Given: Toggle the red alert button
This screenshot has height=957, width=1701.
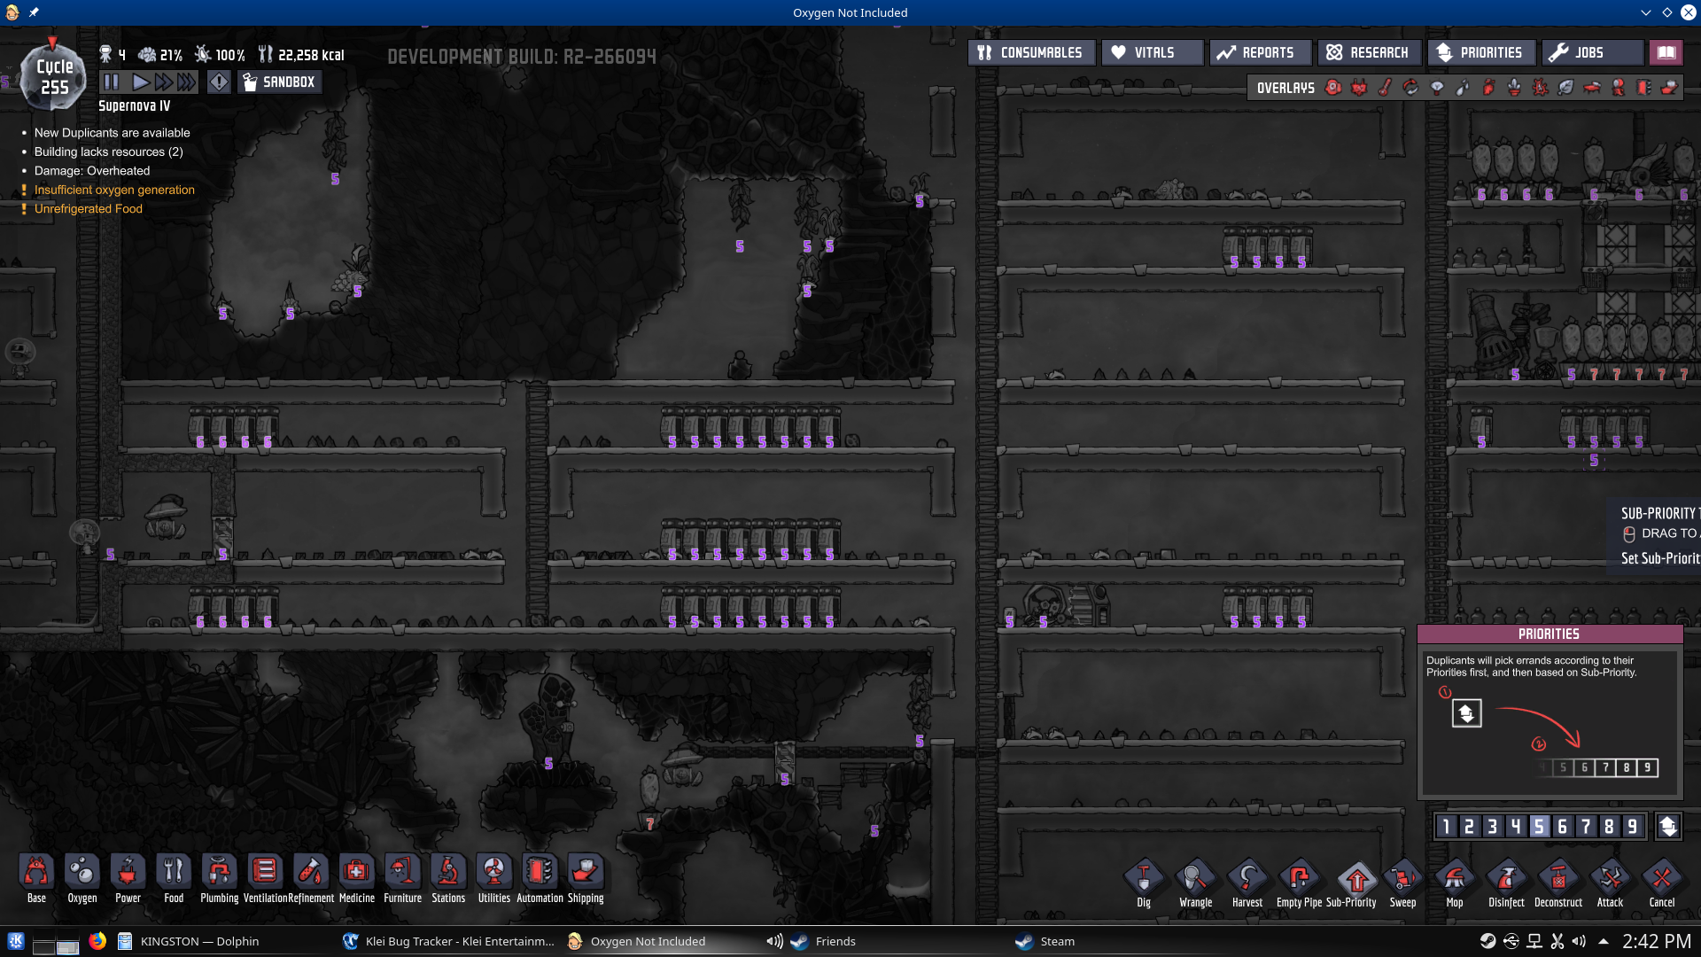Looking at the screenshot, I should point(219,82).
